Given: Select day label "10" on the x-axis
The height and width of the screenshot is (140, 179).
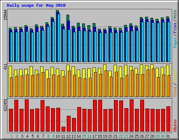Looking at the screenshot, I should (x=58, y=136).
